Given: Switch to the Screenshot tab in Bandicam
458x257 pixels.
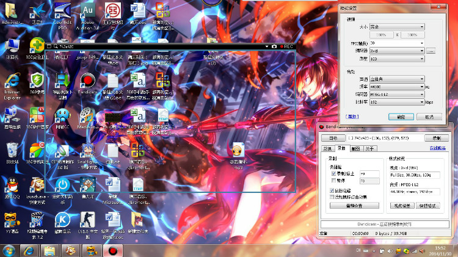Looking at the screenshot, I should click(x=355, y=149).
